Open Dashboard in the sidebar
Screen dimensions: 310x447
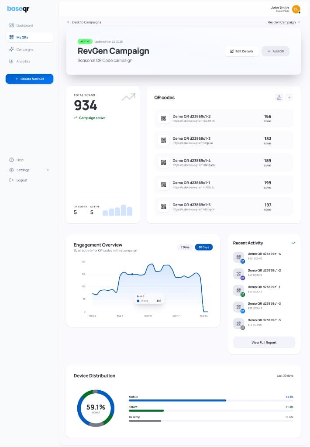(x=29, y=25)
